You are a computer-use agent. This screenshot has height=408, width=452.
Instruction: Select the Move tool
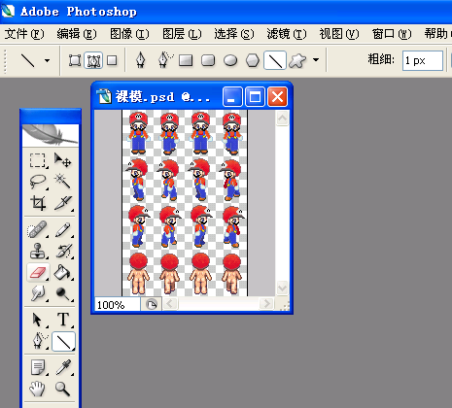tap(62, 160)
